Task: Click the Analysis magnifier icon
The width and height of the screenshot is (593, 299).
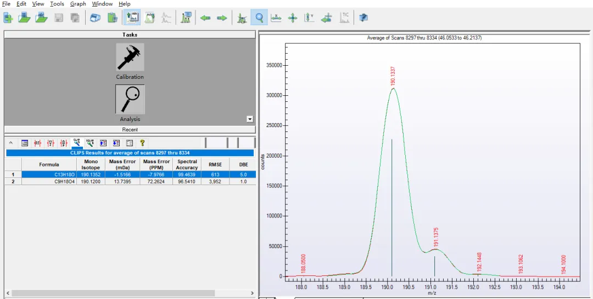Action: pos(130,99)
